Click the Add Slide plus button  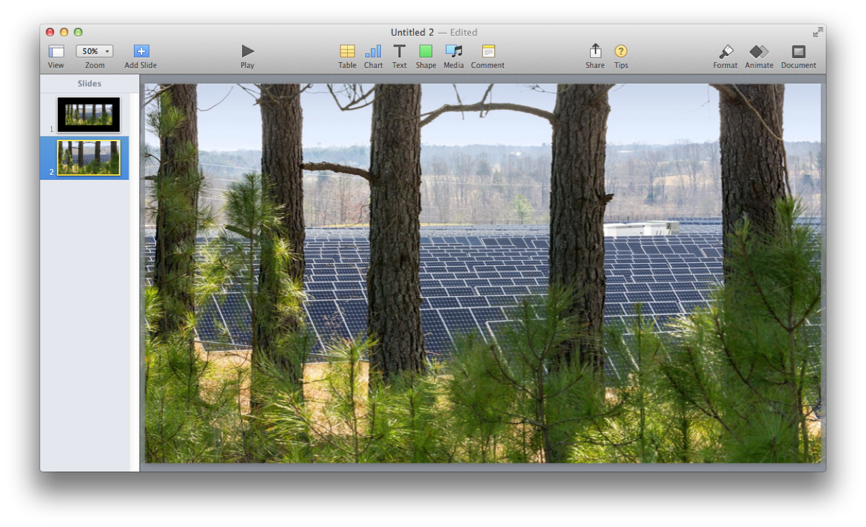click(x=141, y=51)
